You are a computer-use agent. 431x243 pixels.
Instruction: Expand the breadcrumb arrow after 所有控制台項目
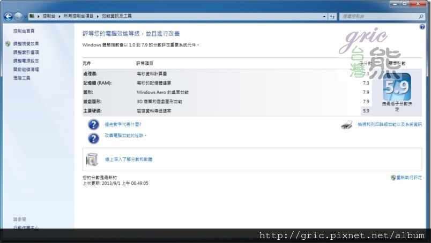[x=98, y=17]
